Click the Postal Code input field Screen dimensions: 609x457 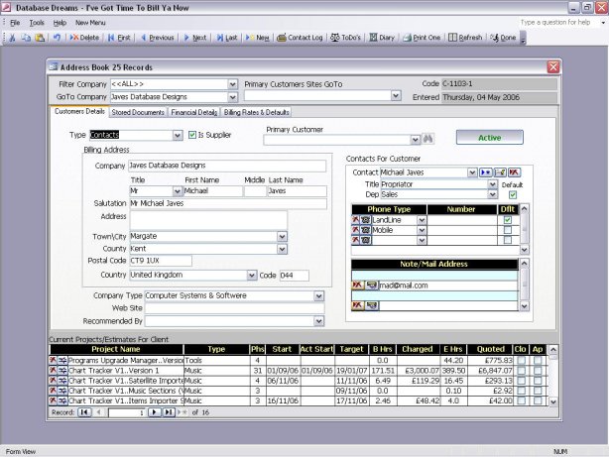coord(160,261)
